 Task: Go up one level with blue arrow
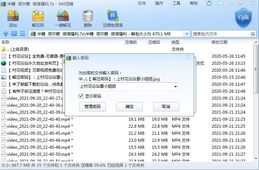click(x=6, y=34)
